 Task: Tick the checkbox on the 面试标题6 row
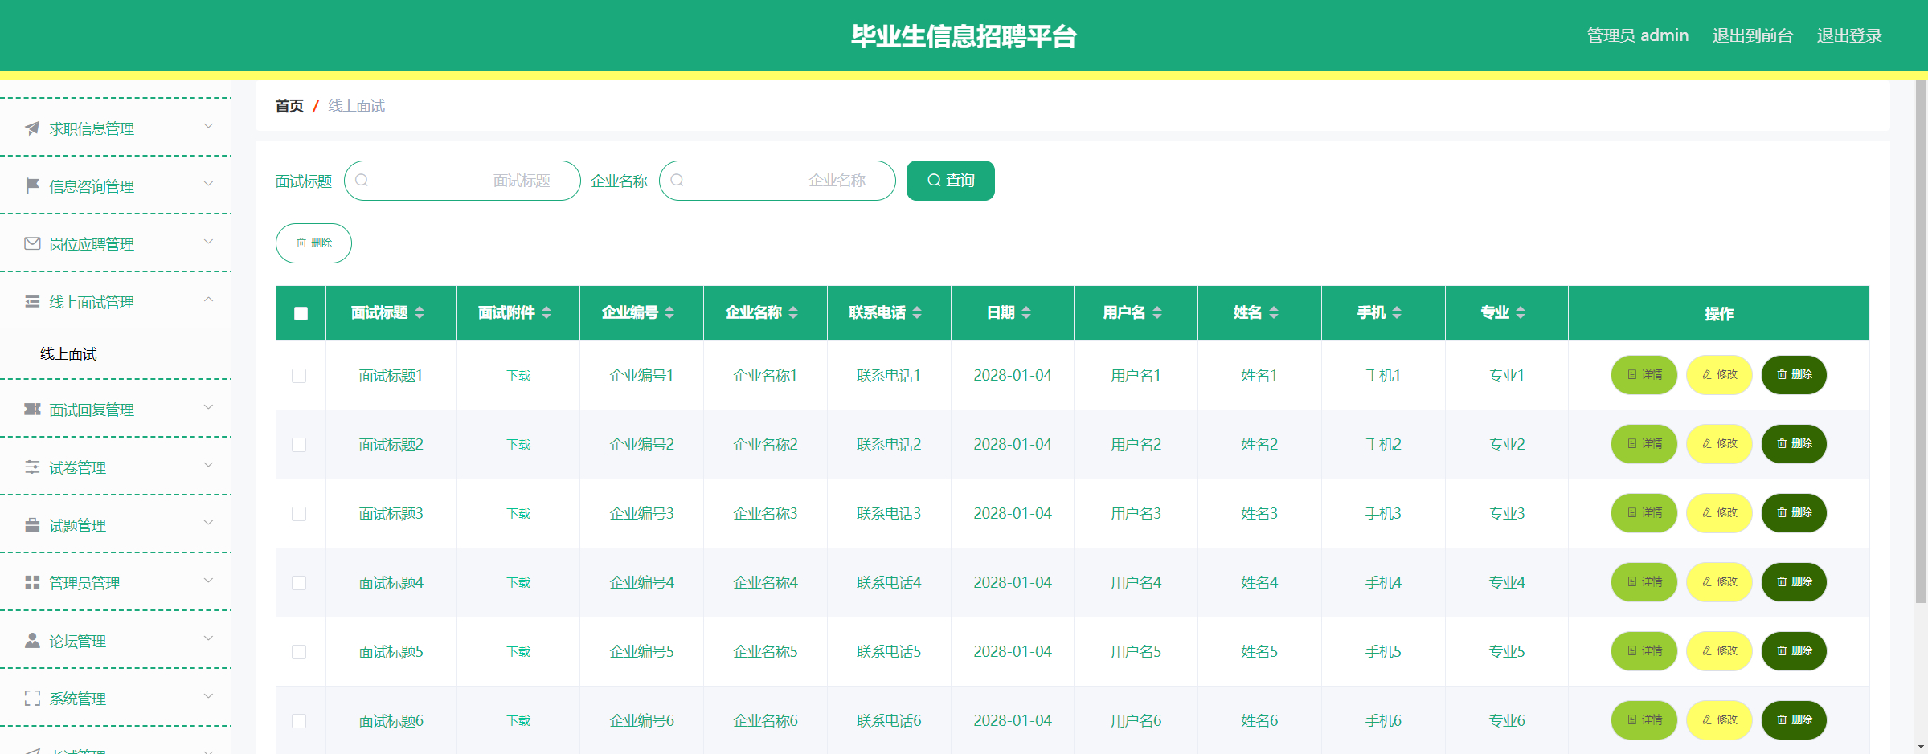[301, 720]
